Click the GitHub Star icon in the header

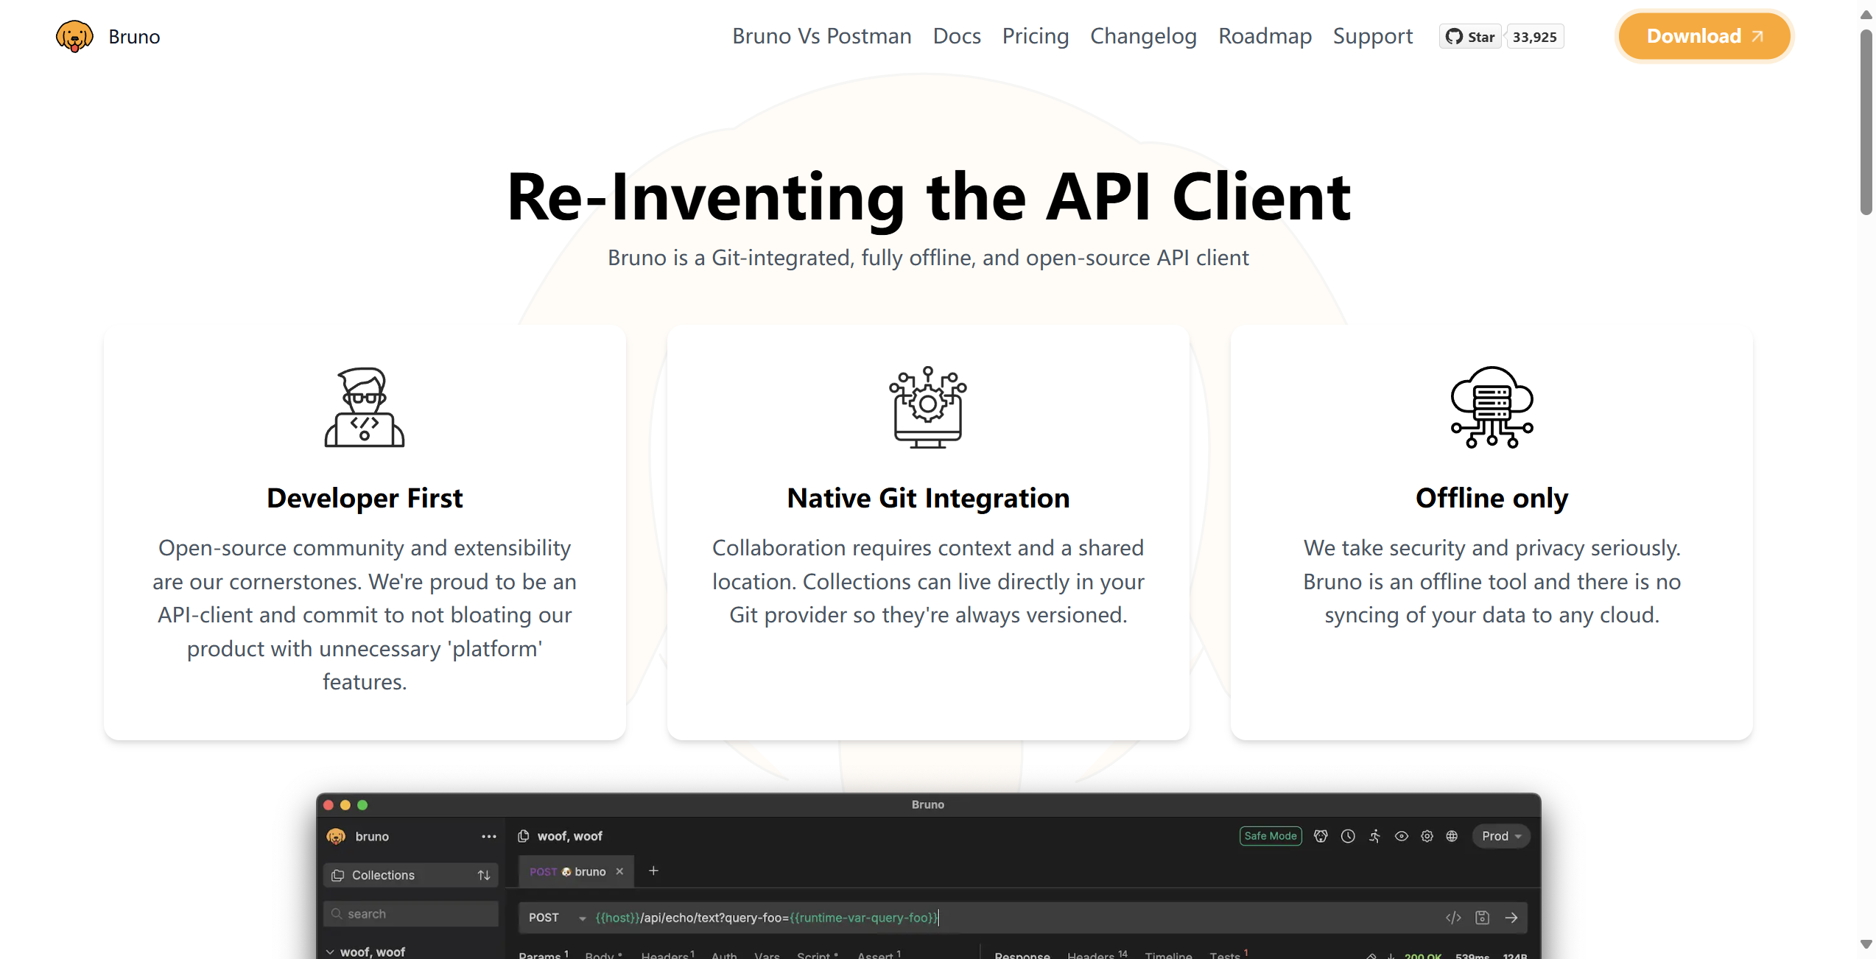click(1453, 36)
